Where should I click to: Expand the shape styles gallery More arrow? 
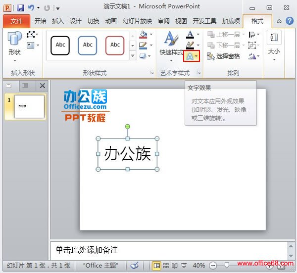click(x=133, y=55)
